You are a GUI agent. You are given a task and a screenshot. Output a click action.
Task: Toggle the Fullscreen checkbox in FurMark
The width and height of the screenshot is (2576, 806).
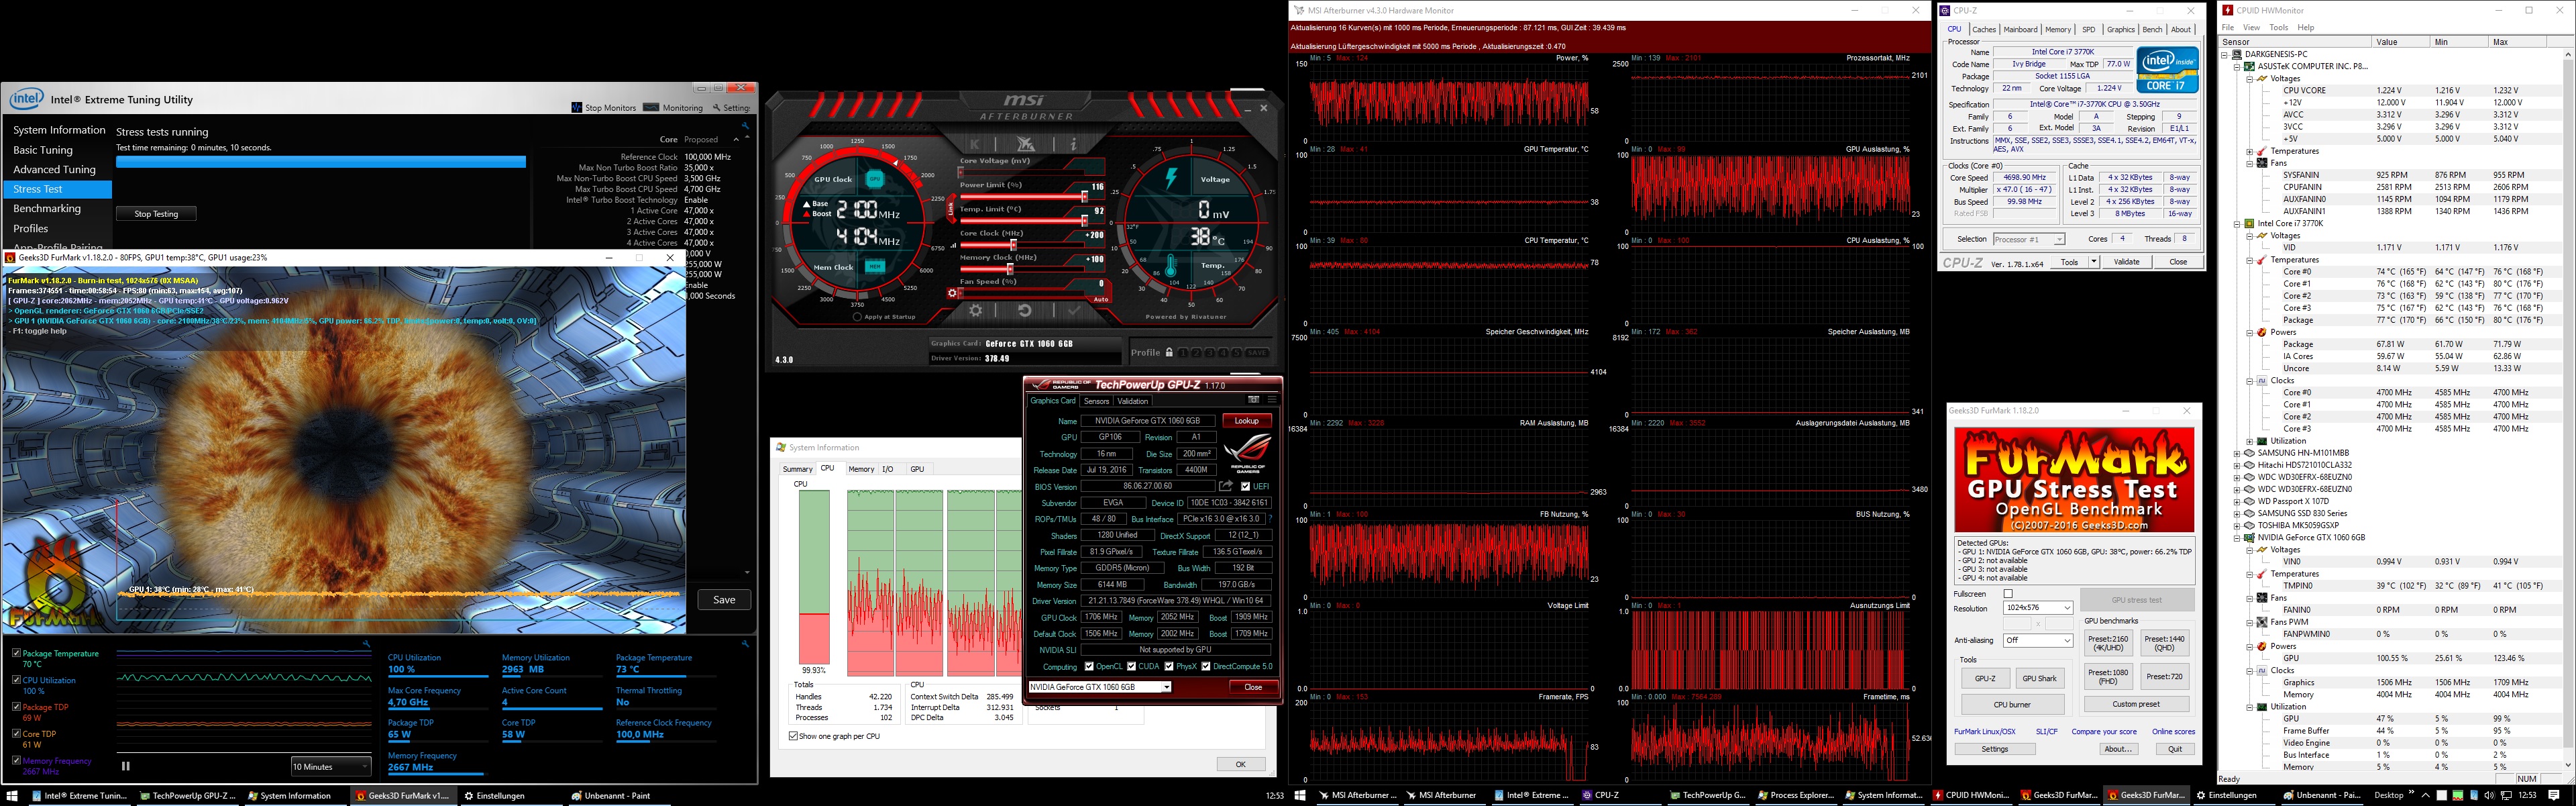pyautogui.click(x=2007, y=594)
